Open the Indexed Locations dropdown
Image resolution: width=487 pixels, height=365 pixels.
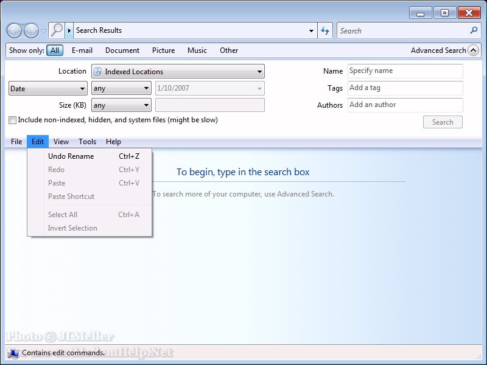coord(178,72)
